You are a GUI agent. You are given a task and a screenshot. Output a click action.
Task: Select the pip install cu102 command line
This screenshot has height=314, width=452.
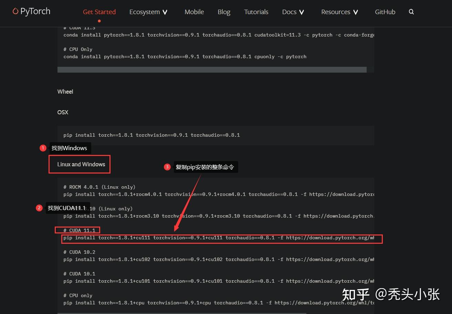[219, 259]
